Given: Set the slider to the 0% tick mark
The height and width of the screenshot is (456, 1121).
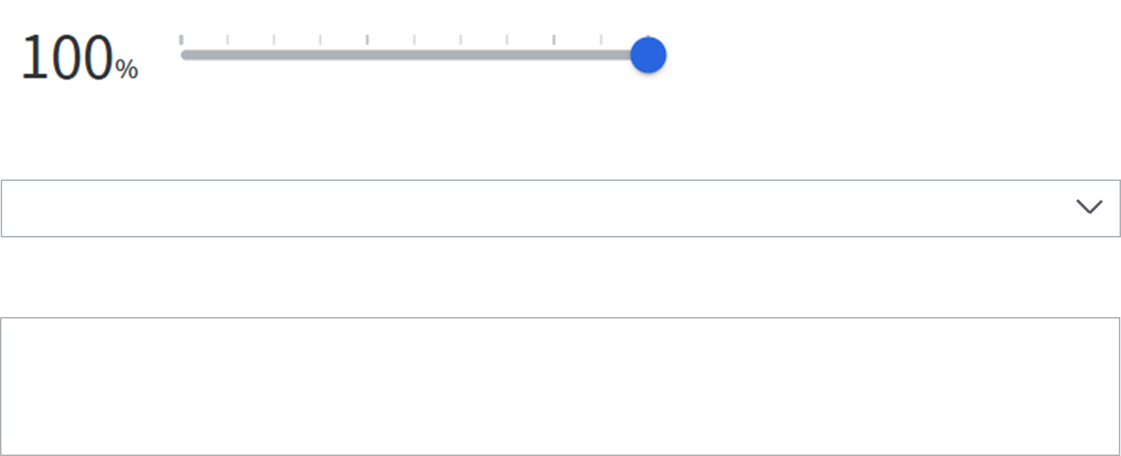Looking at the screenshot, I should (182, 56).
